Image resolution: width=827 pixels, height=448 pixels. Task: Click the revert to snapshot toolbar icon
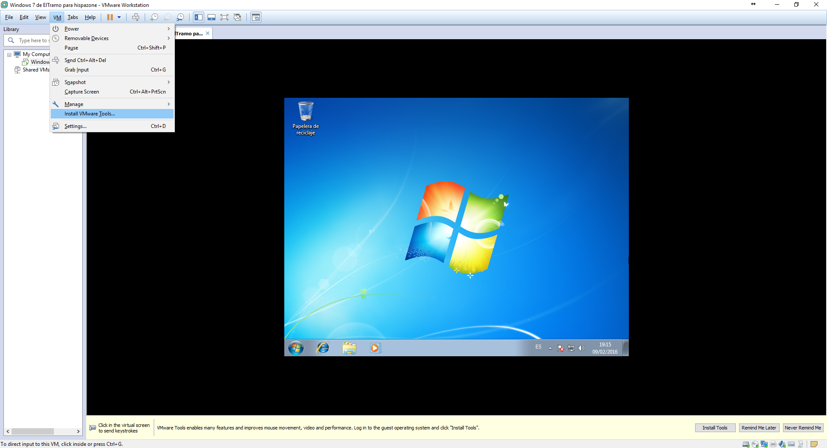(167, 17)
